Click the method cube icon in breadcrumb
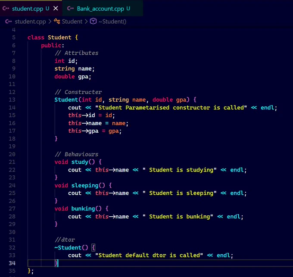This screenshot has height=277, width=293. tap(93, 21)
